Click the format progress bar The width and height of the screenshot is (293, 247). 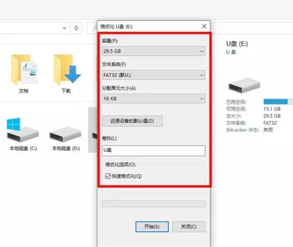click(x=154, y=204)
